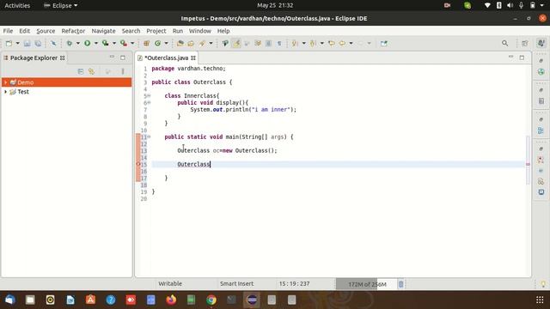Open the New wizard dropdown arrow
Screen dimensions: 550x309
click(17, 44)
